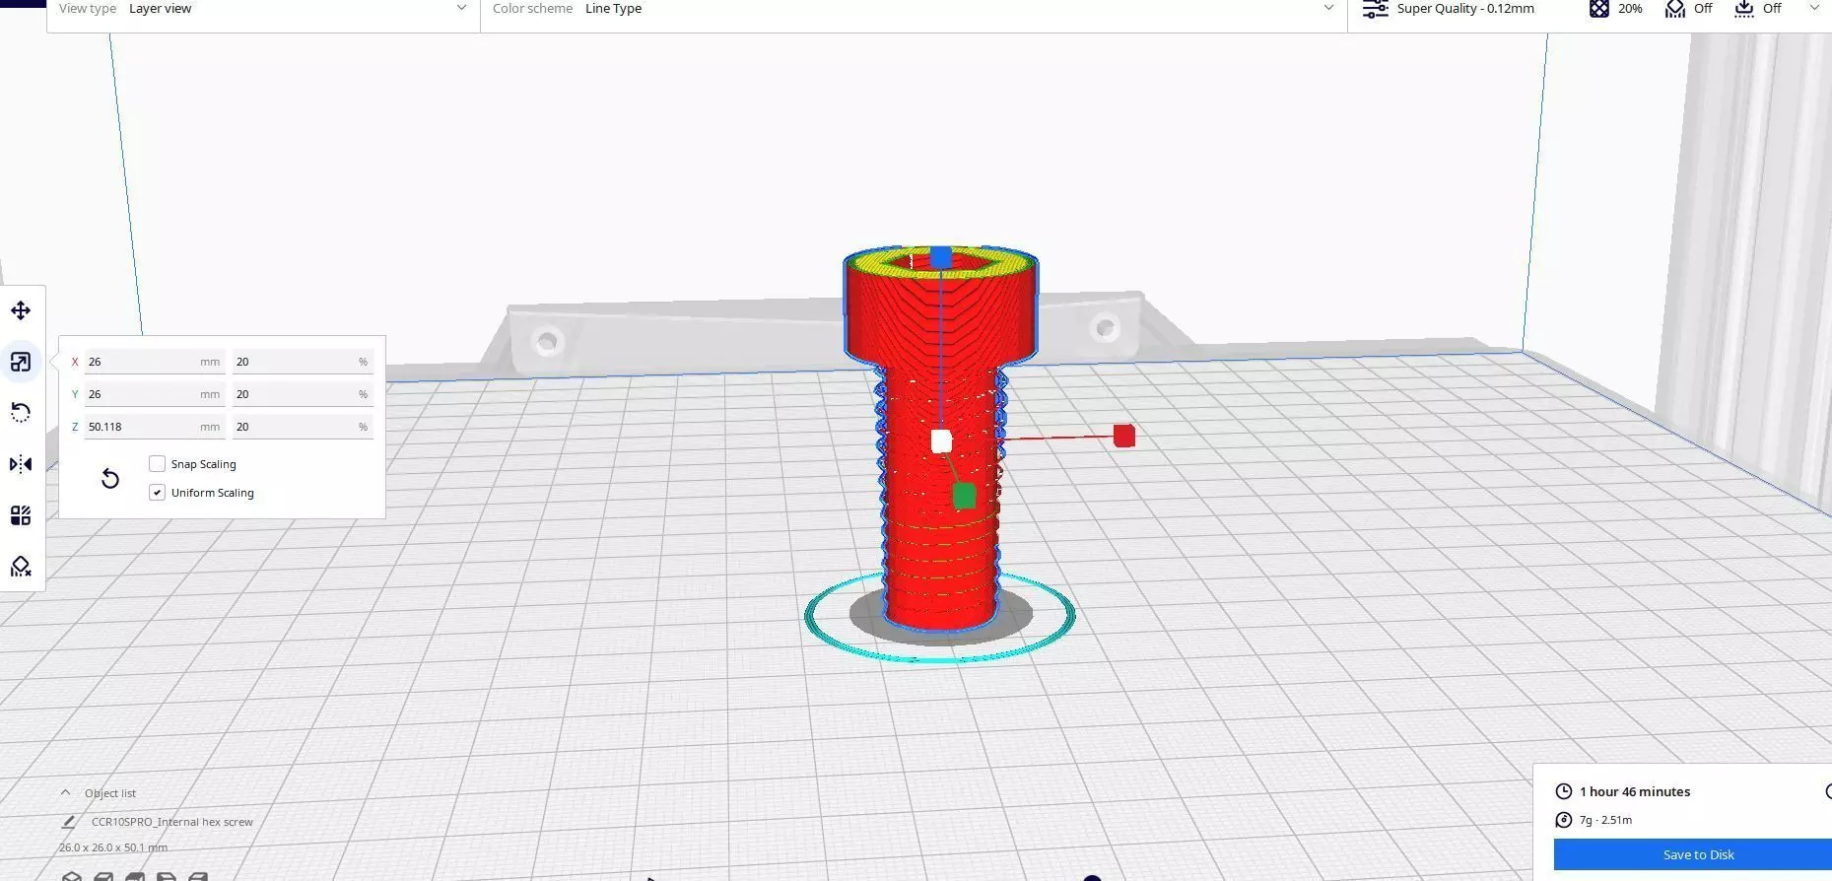Click the white uniform scale handle at center
1832x881 pixels.
point(941,441)
